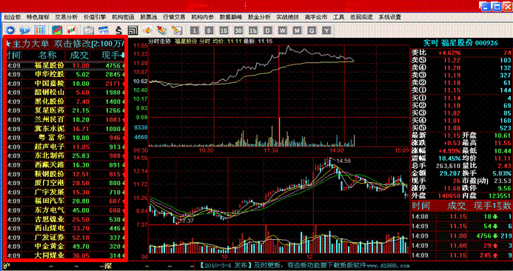Open the chat bubble toolbar icon
Screen dimensions: 513x271
click(25, 30)
